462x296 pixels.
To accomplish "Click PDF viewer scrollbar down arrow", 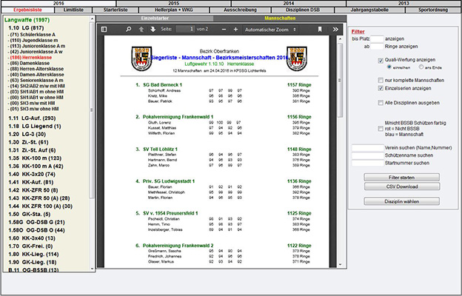I will (x=340, y=264).
